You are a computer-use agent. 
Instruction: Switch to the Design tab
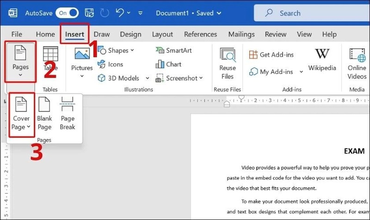point(130,34)
